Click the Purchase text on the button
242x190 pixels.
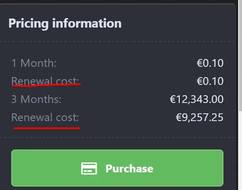coord(129,168)
